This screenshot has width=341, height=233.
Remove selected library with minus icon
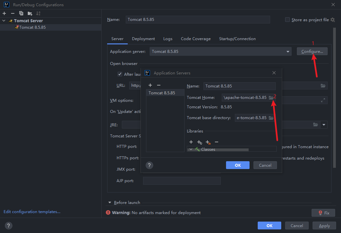[216, 142]
